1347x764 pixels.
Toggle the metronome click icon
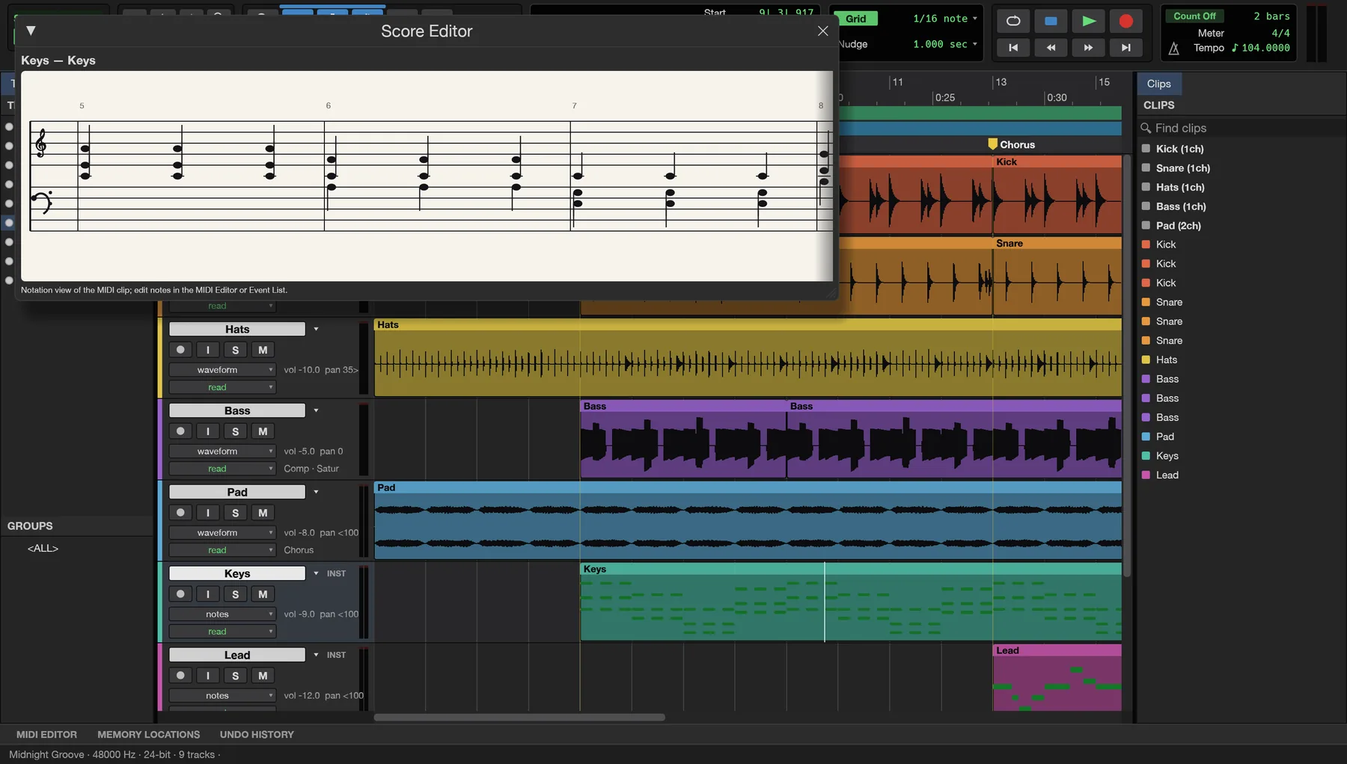pyautogui.click(x=1174, y=49)
